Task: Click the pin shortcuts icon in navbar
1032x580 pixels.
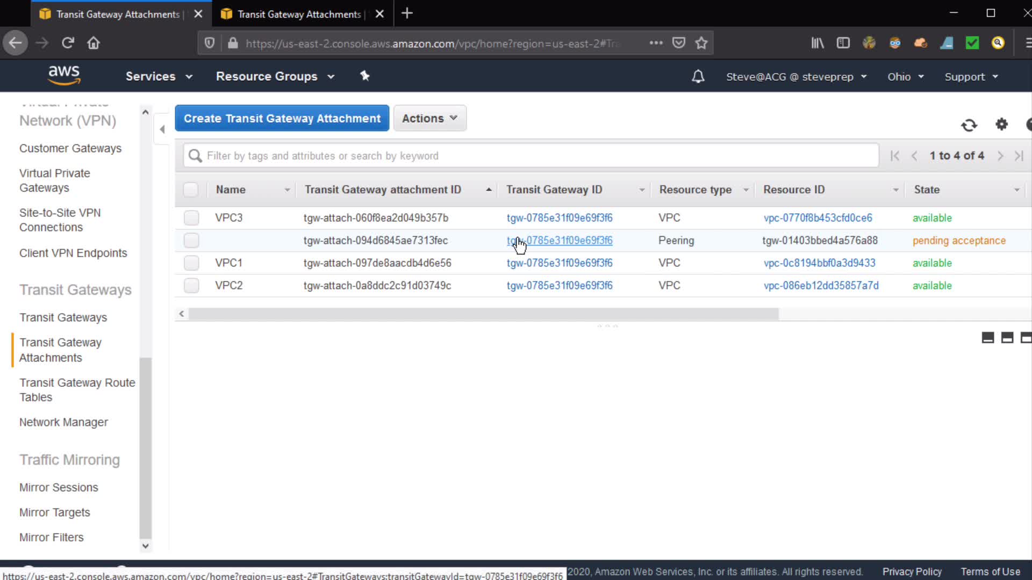Action: tap(365, 76)
